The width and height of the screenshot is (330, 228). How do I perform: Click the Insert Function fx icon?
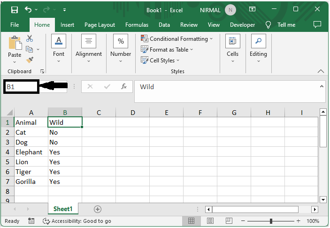[x=124, y=86]
